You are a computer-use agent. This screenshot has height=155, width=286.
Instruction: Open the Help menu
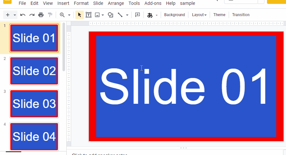(x=171, y=3)
